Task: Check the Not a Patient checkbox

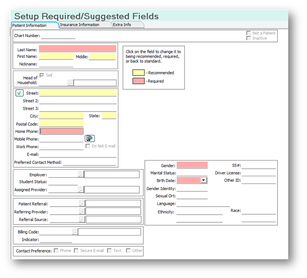Action: [x=248, y=33]
